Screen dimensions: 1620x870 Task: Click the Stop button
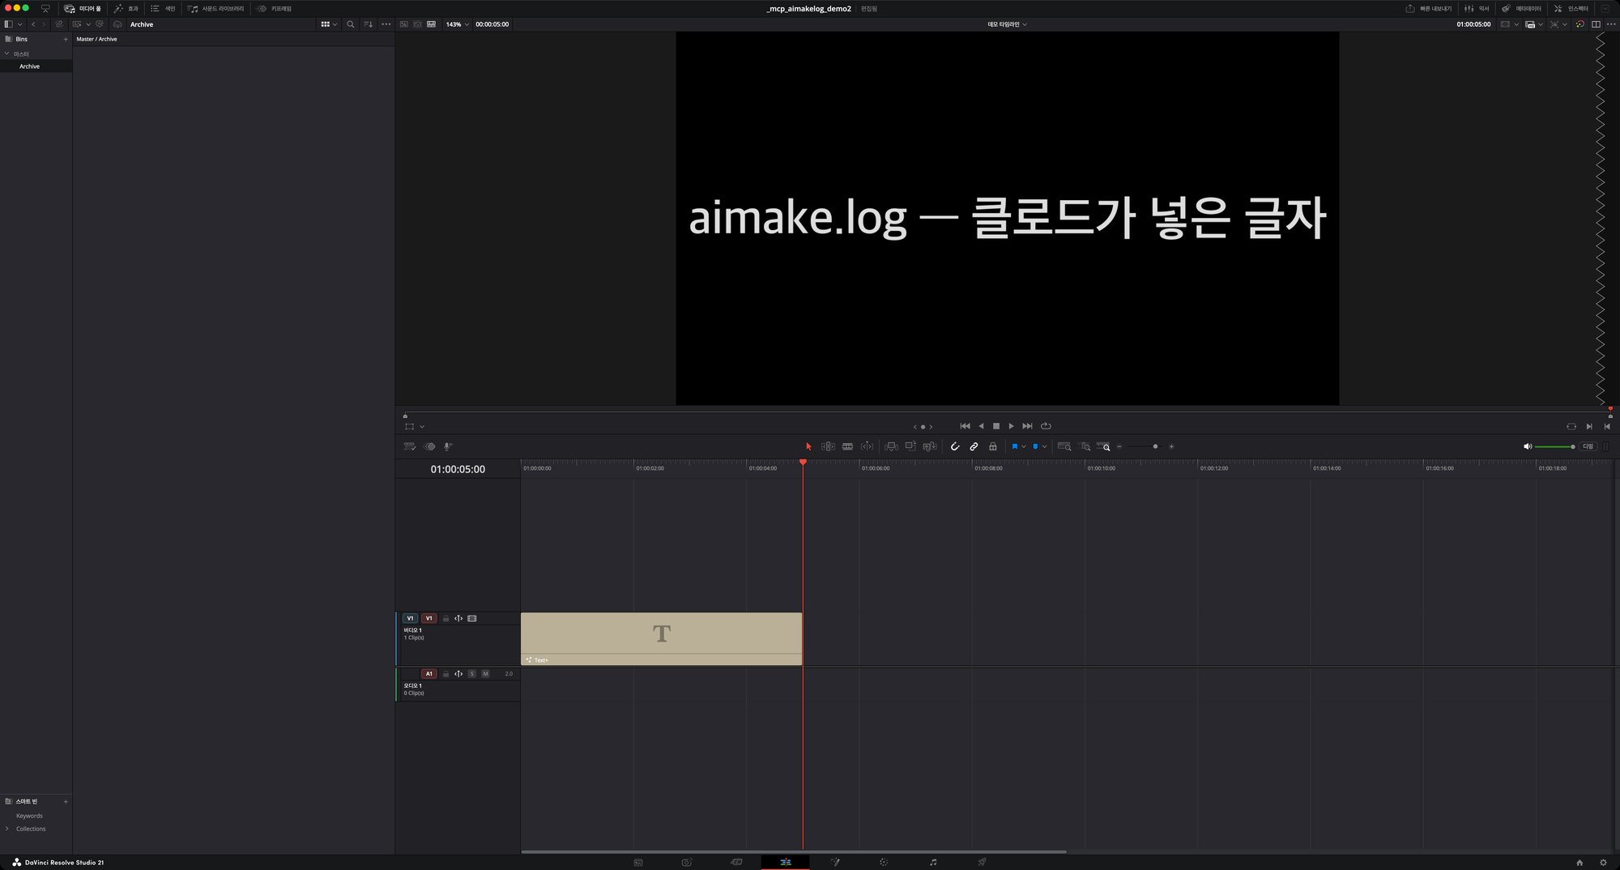click(x=996, y=426)
